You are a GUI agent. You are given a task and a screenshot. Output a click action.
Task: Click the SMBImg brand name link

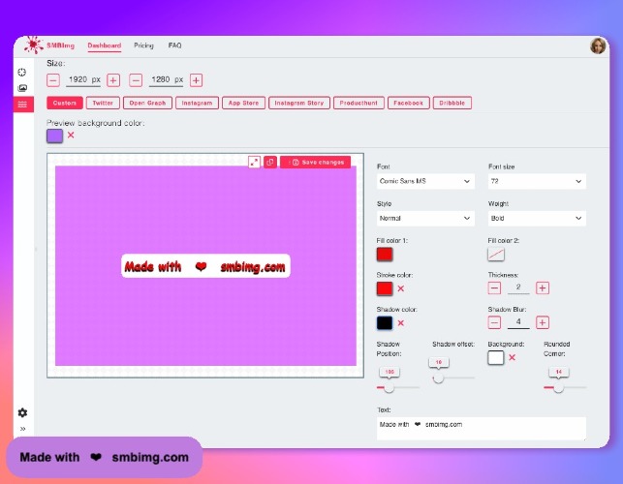[x=60, y=45]
